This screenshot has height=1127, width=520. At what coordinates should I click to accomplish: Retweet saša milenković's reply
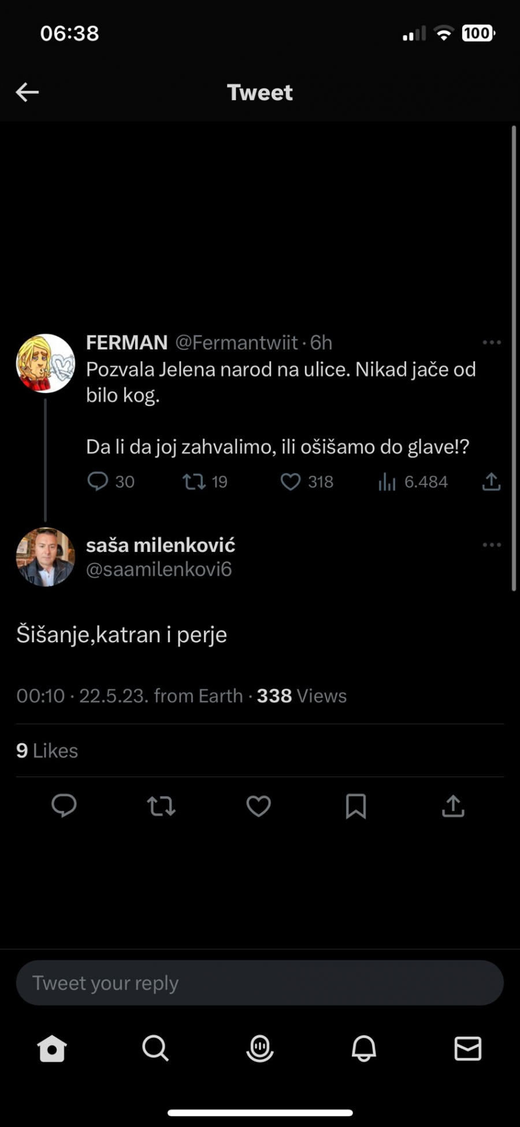[161, 806]
